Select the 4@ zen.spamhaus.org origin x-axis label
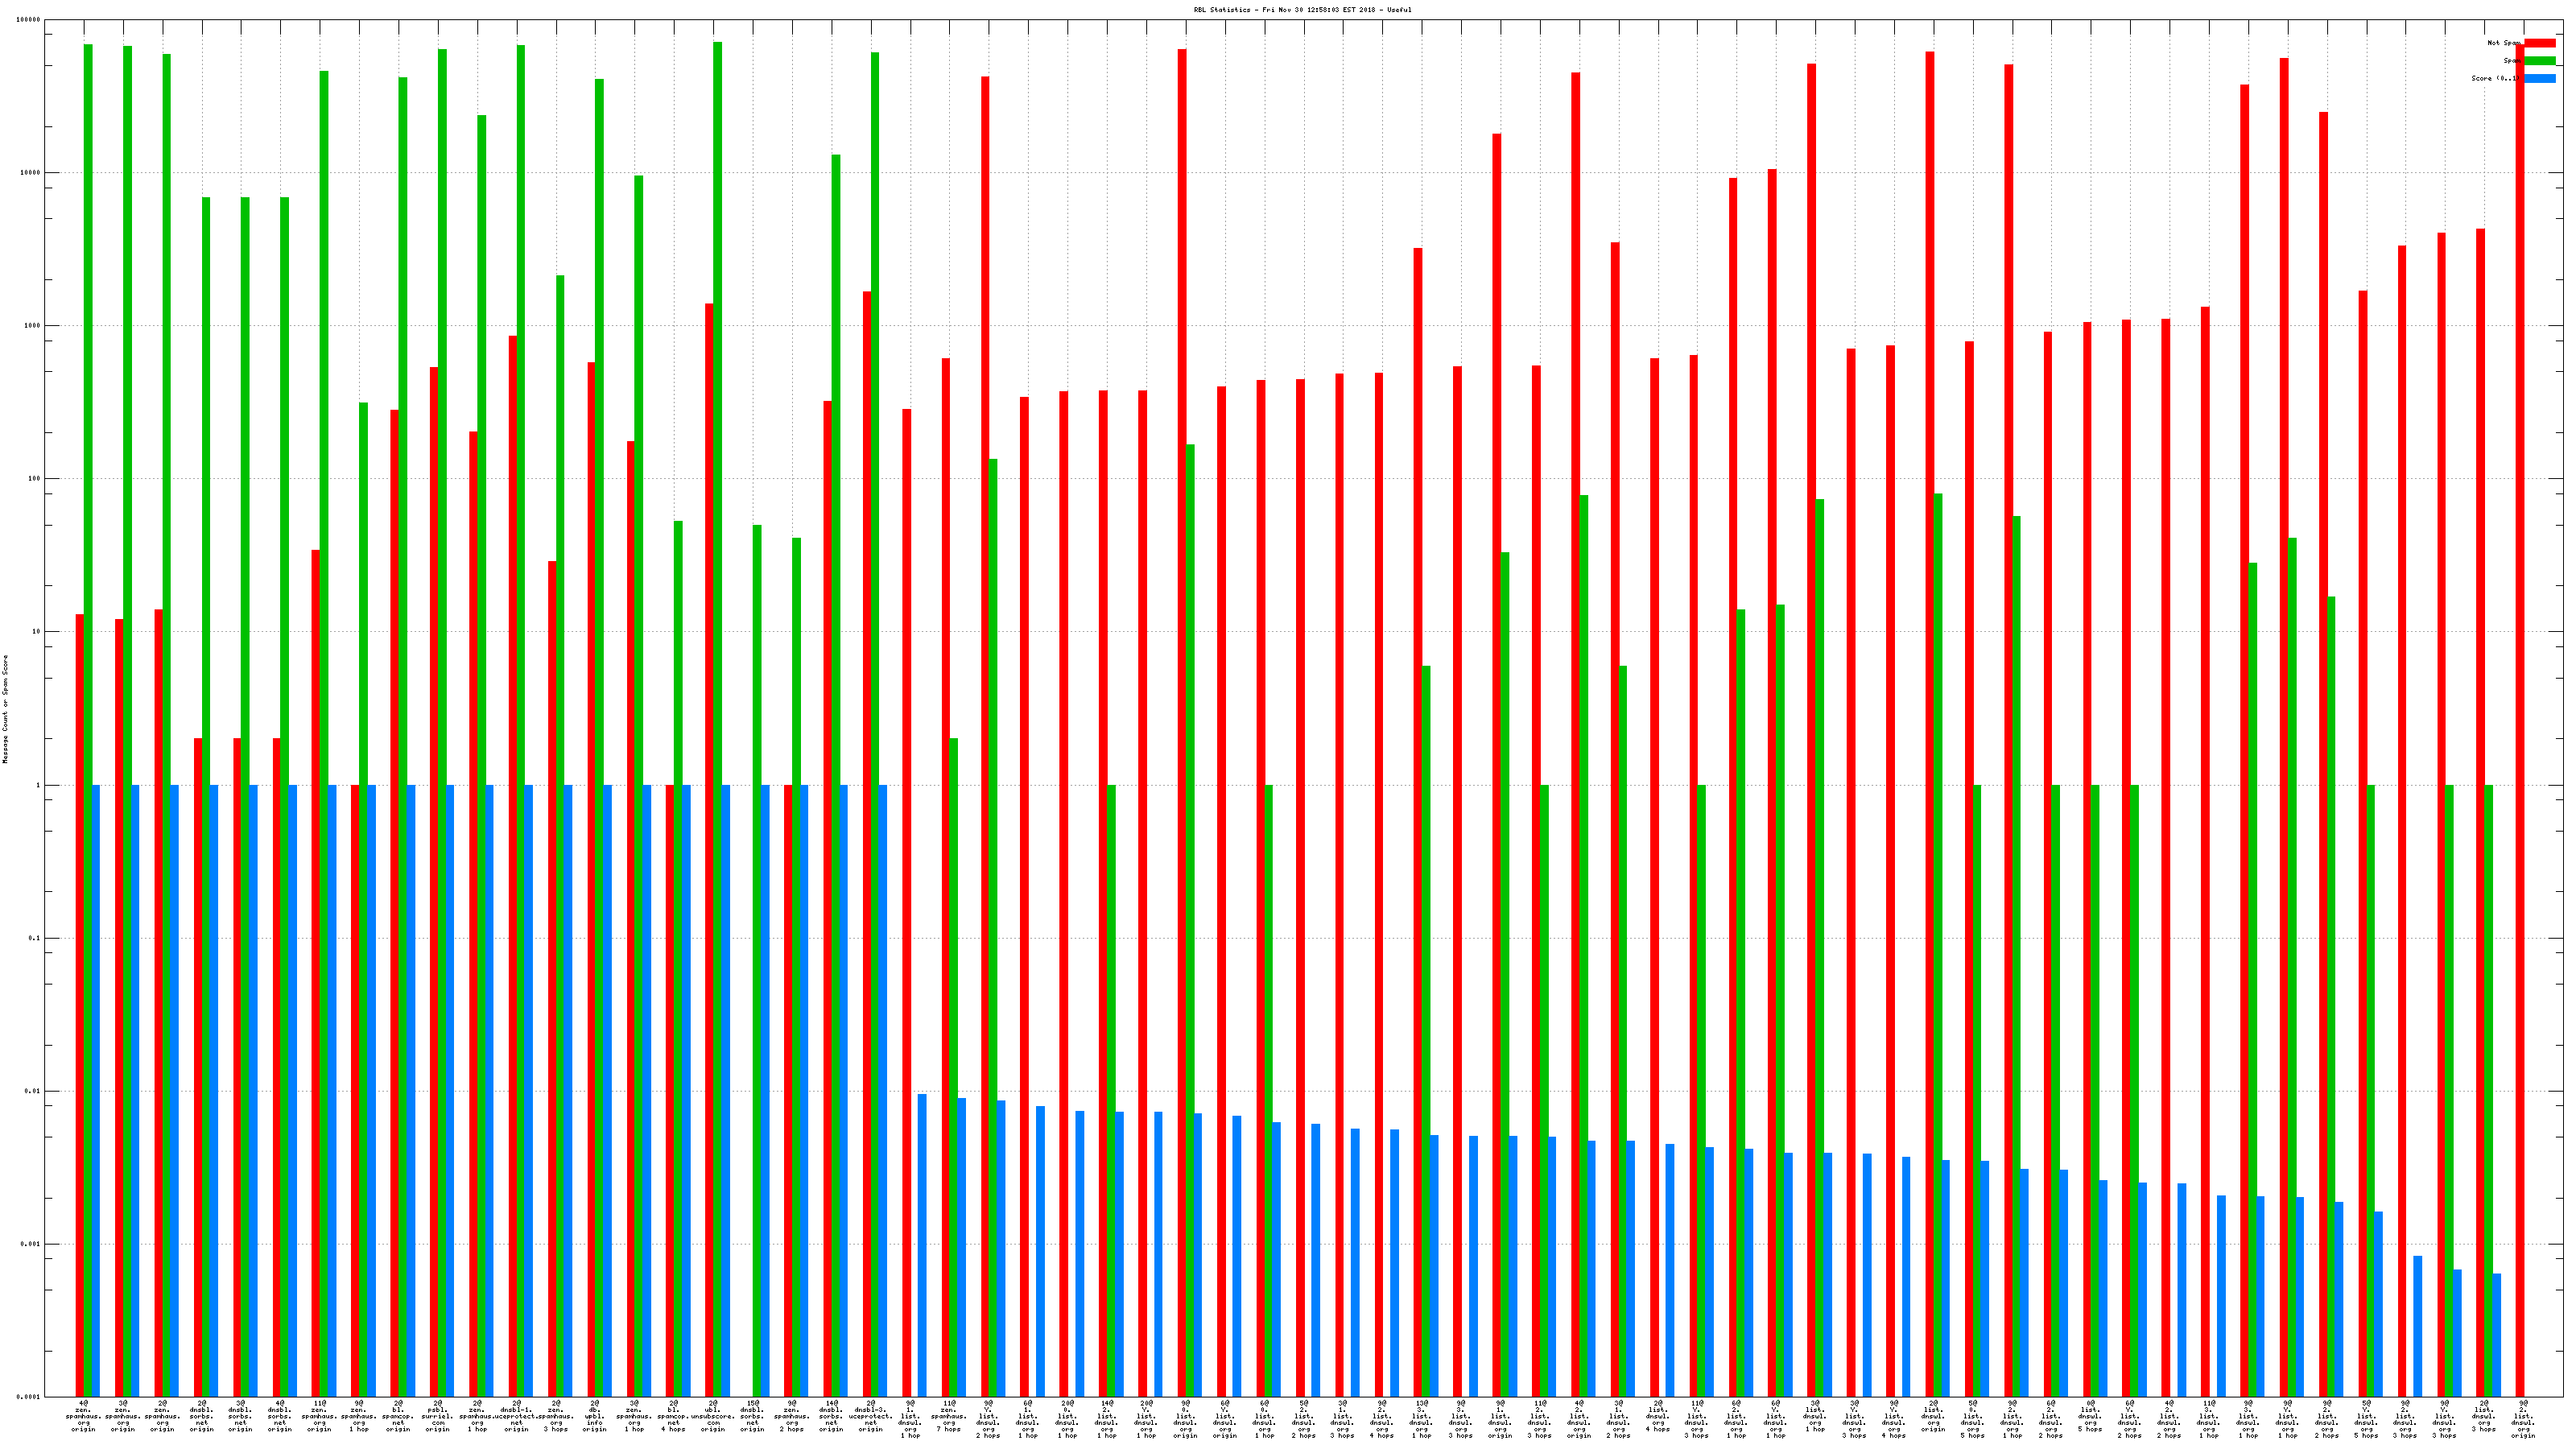The width and height of the screenshot is (2576, 1449). coord(84,1417)
